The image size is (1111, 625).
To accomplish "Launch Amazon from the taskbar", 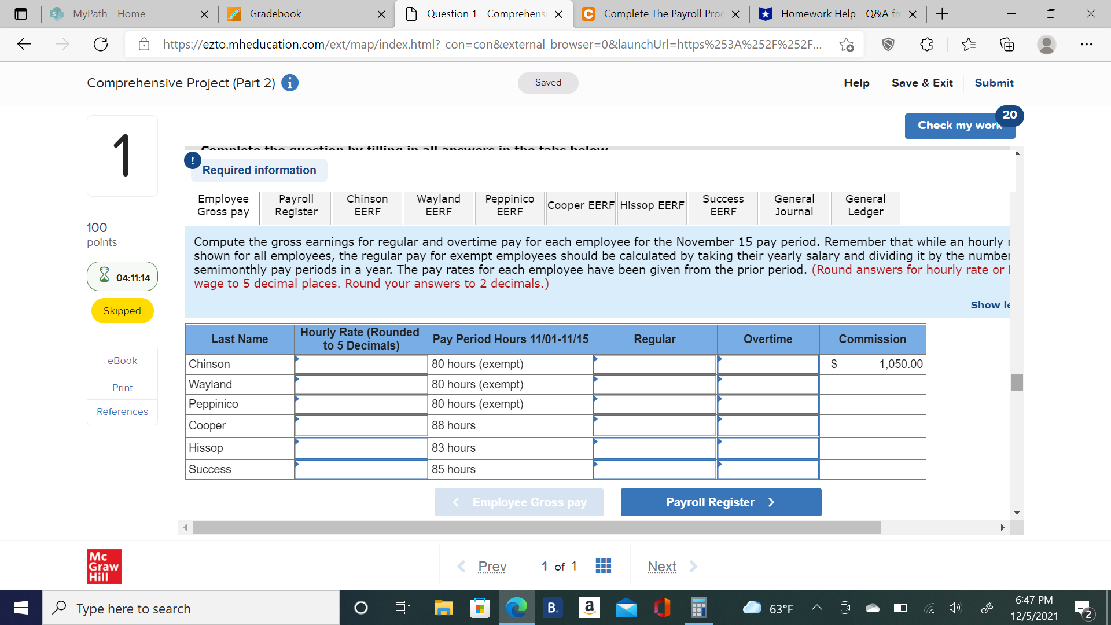I will pos(590,608).
